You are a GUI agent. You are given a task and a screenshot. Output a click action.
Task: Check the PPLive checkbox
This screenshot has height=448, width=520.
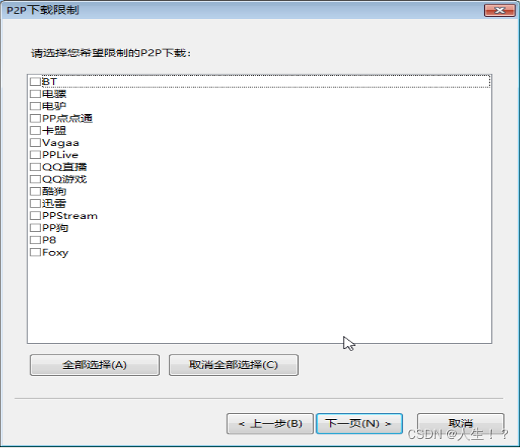tap(35, 154)
